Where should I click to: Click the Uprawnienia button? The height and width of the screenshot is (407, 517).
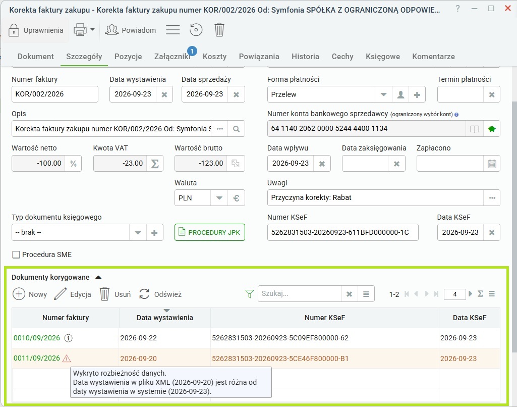36,30
